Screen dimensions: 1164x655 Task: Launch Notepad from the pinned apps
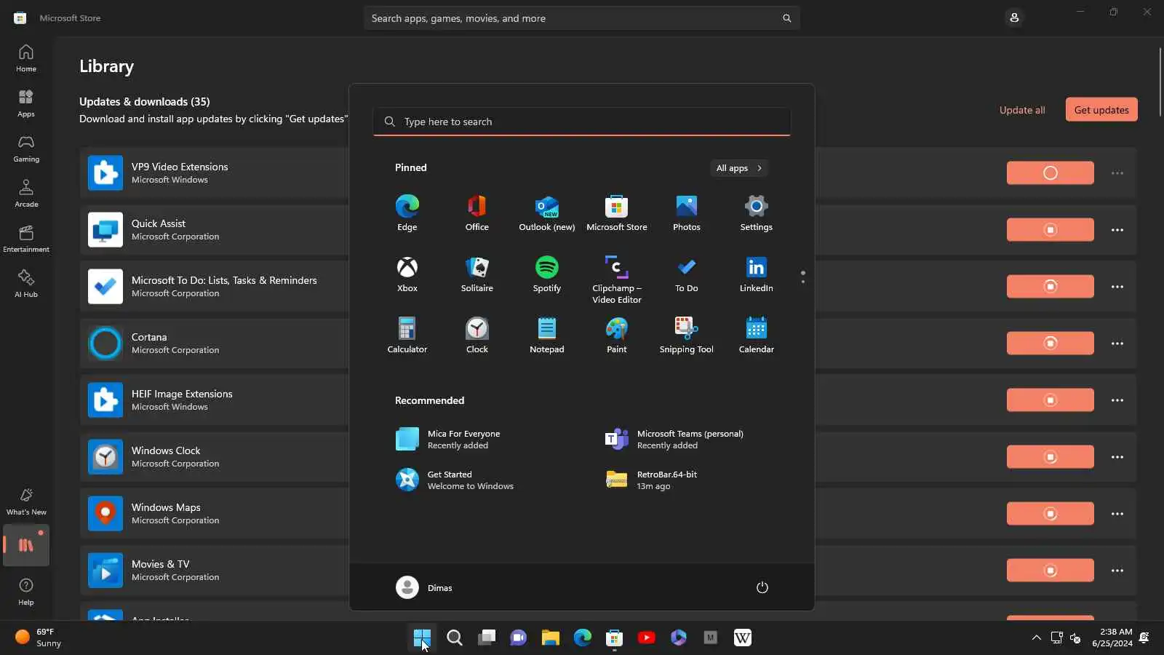coord(547,336)
